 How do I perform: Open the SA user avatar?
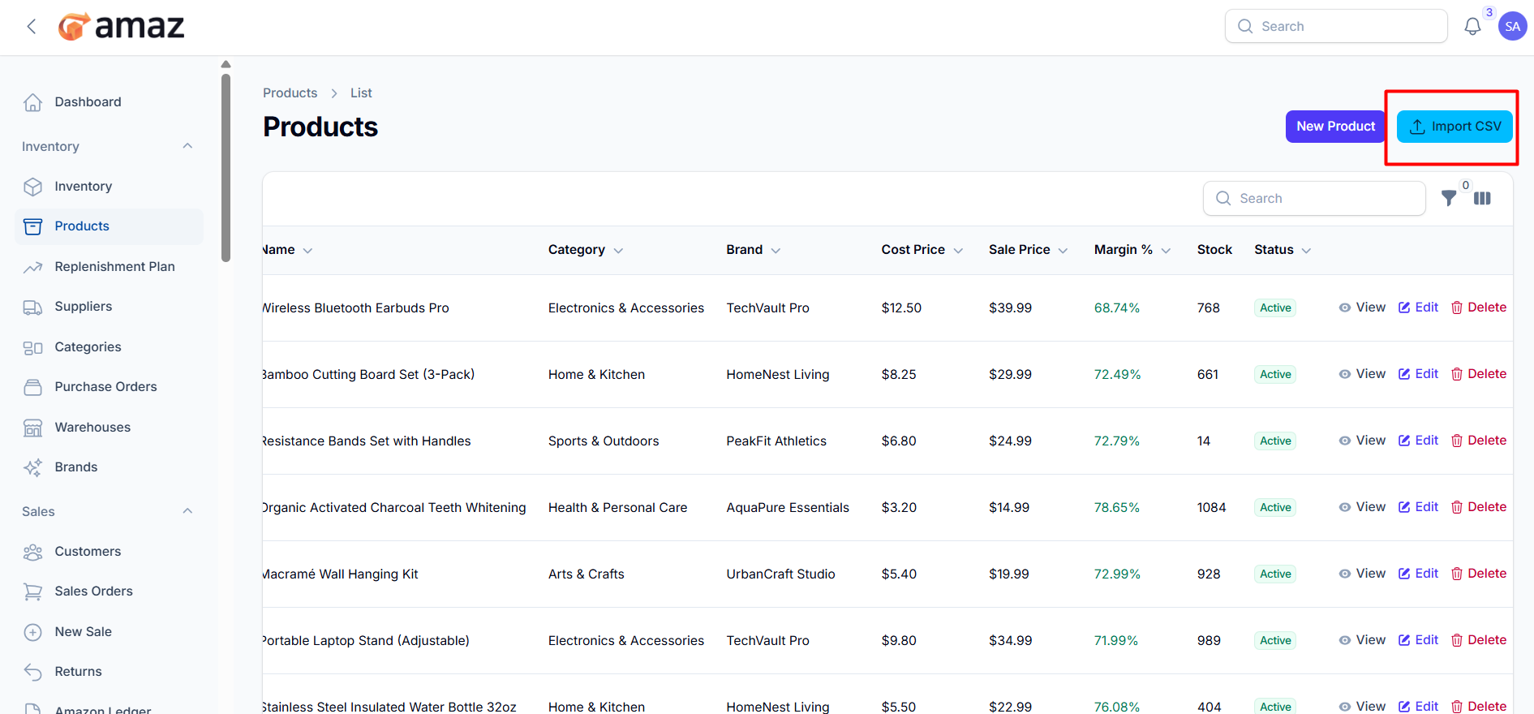pos(1512,26)
